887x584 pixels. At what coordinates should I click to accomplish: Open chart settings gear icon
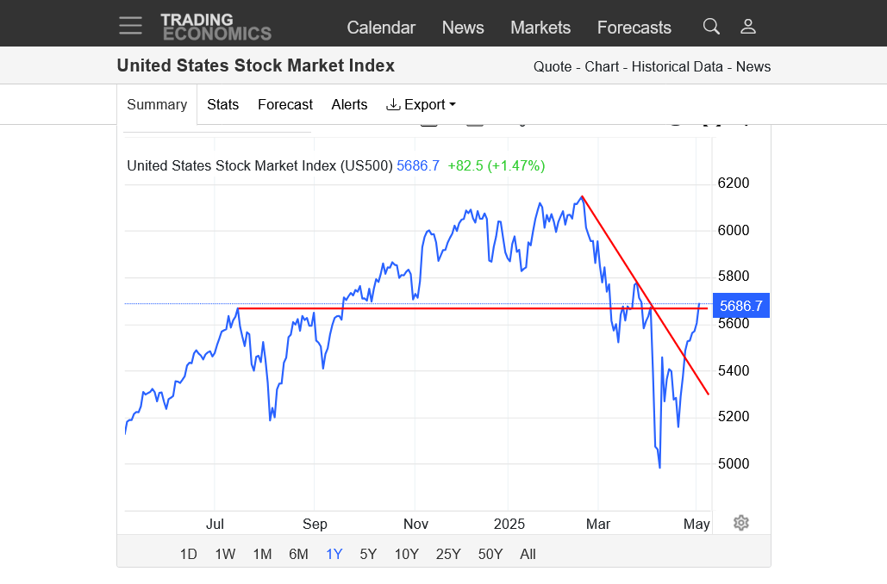tap(741, 523)
